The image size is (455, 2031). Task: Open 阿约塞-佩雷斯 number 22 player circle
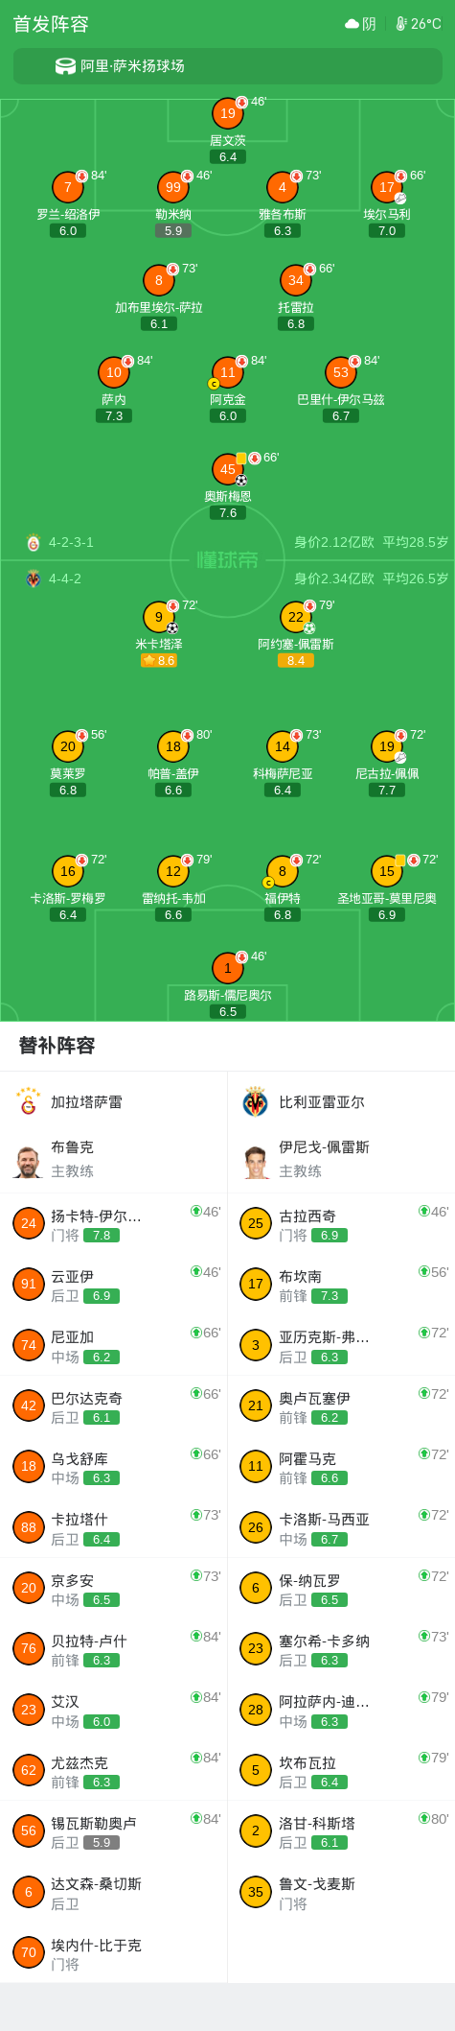(x=296, y=618)
